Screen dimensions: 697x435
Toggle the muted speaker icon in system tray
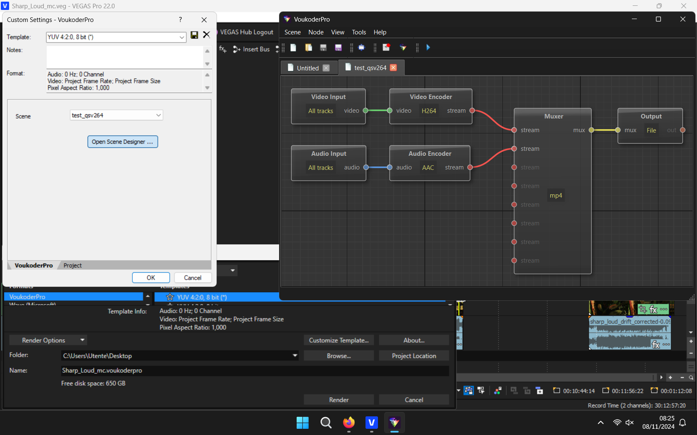pyautogui.click(x=629, y=423)
